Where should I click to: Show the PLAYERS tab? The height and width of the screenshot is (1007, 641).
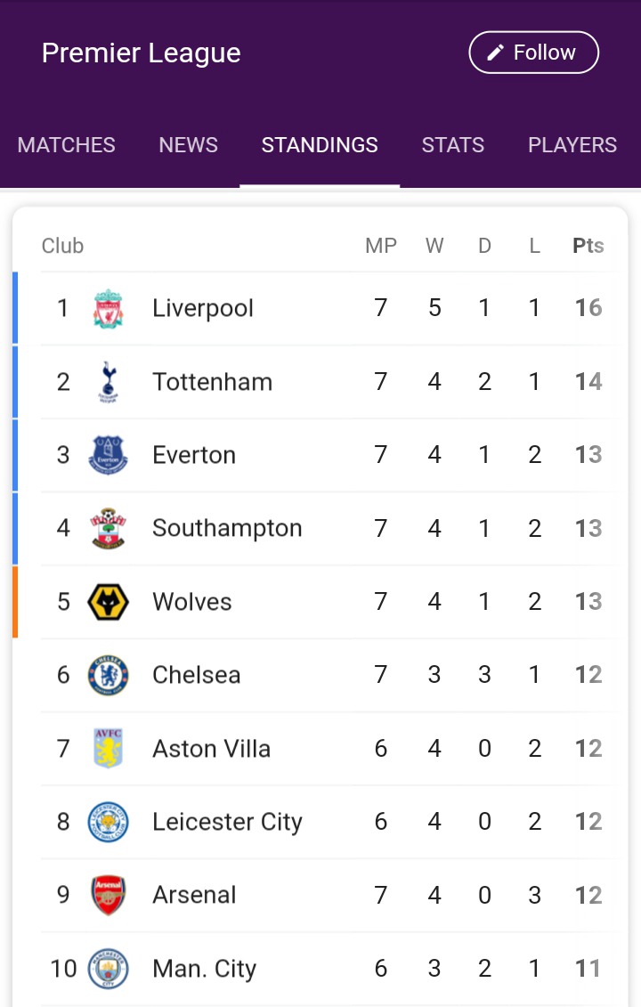point(572,145)
